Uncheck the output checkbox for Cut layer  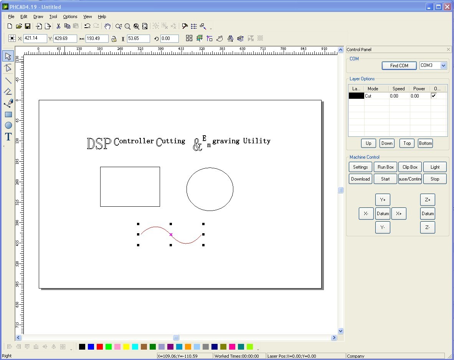click(434, 96)
